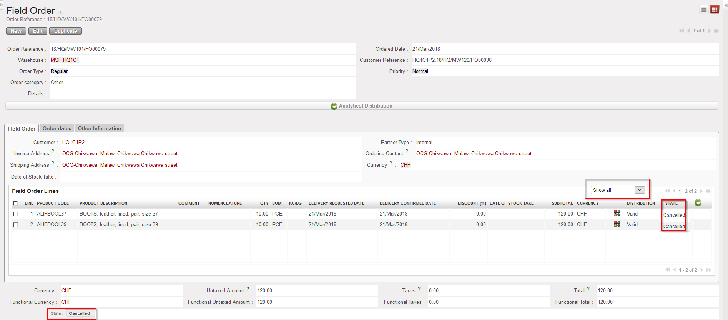
Task: Tick the checkbox for line 1 ALIFBOOL37-
Action: [x=15, y=214]
